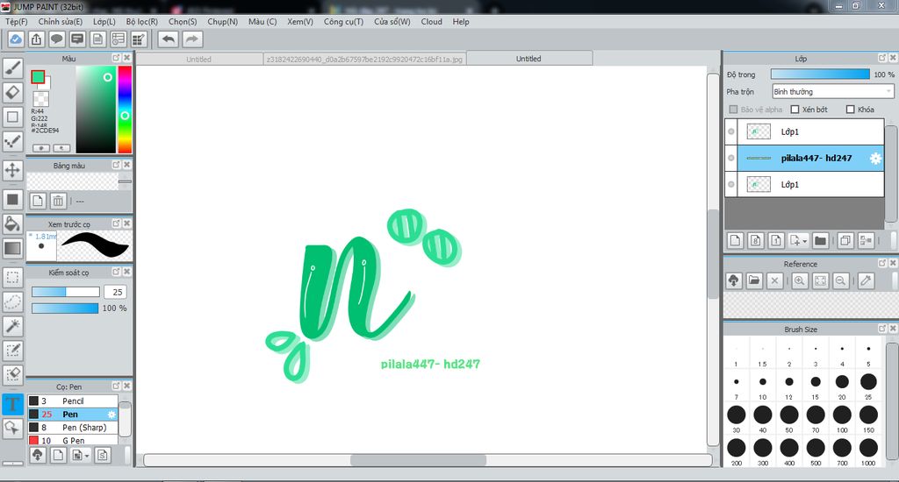Image resolution: width=899 pixels, height=482 pixels.
Task: Open a reference image from folder
Action: tap(754, 280)
